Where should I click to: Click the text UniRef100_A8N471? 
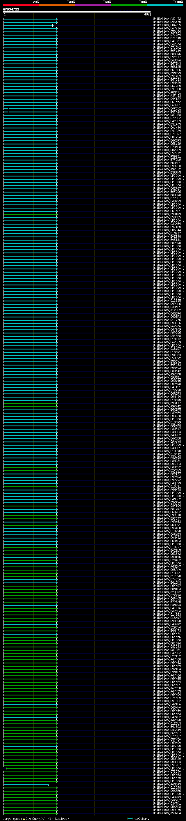coord(167,92)
